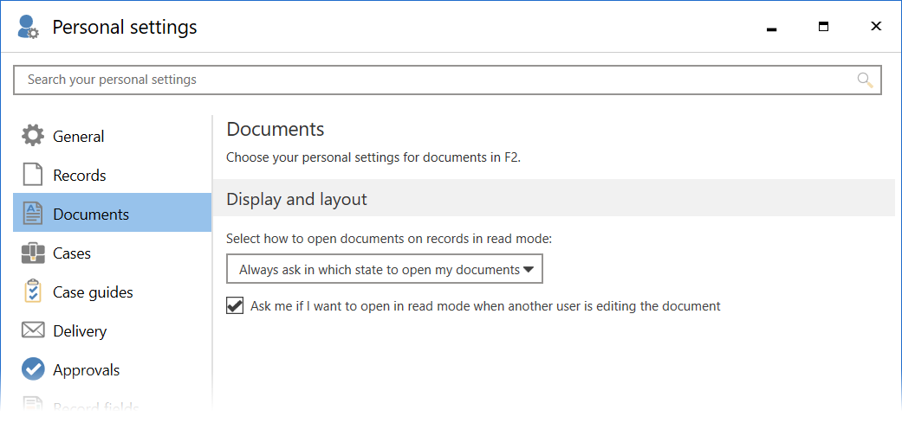
Task: Click the Delivery envelope icon
Action: tap(33, 330)
